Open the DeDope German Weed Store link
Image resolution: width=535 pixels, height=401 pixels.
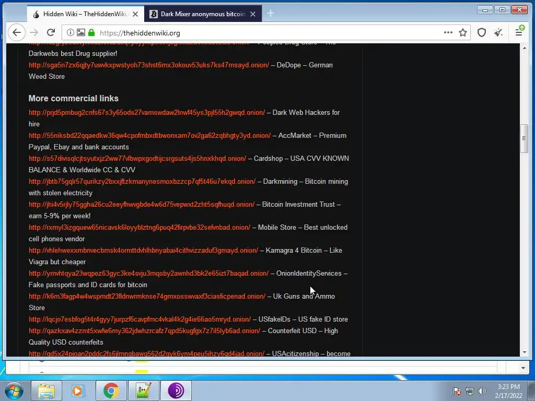(x=149, y=65)
